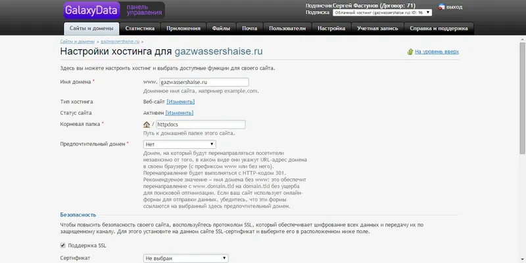Open the Файлы tab
The height and width of the screenshot is (263, 526).
coord(221,28)
